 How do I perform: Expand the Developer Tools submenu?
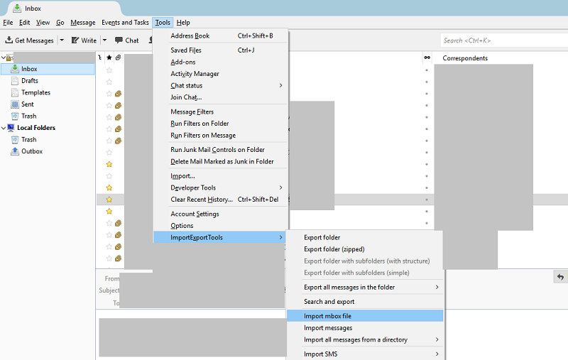coord(280,187)
